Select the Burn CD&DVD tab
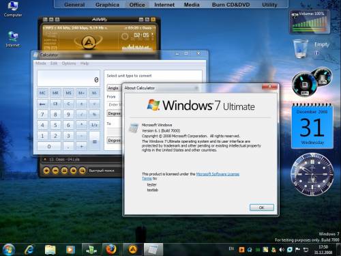Screen dimensions: 341x256 tap(231, 5)
